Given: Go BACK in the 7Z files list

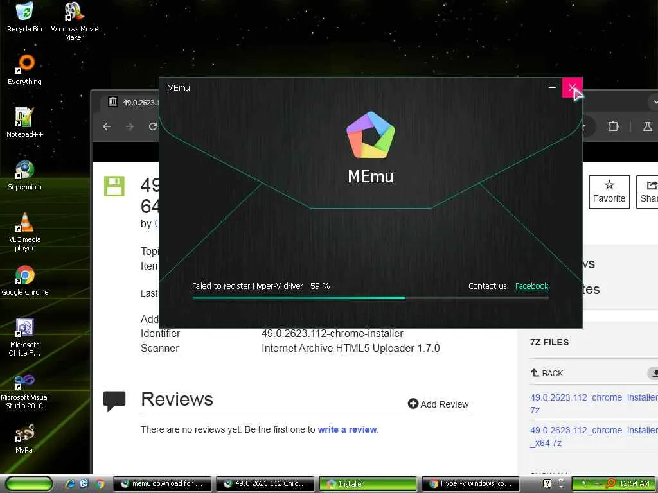Looking at the screenshot, I should (547, 373).
